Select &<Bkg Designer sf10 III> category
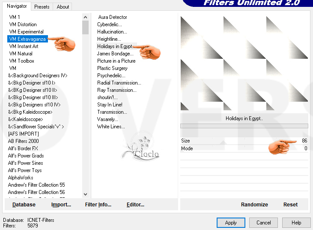 pos(33,97)
